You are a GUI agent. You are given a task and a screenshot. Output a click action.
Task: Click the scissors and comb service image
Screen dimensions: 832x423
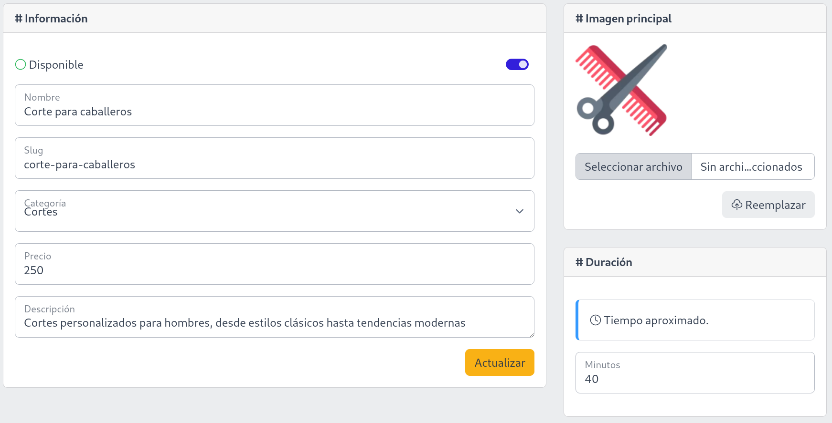(621, 90)
